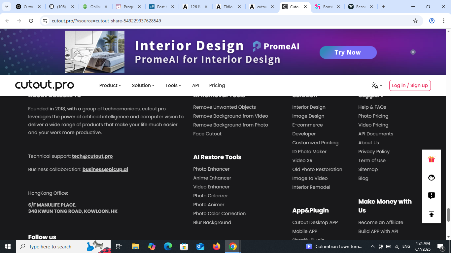Close the active Cutout tab
The height and width of the screenshot is (253, 451).
[305, 7]
